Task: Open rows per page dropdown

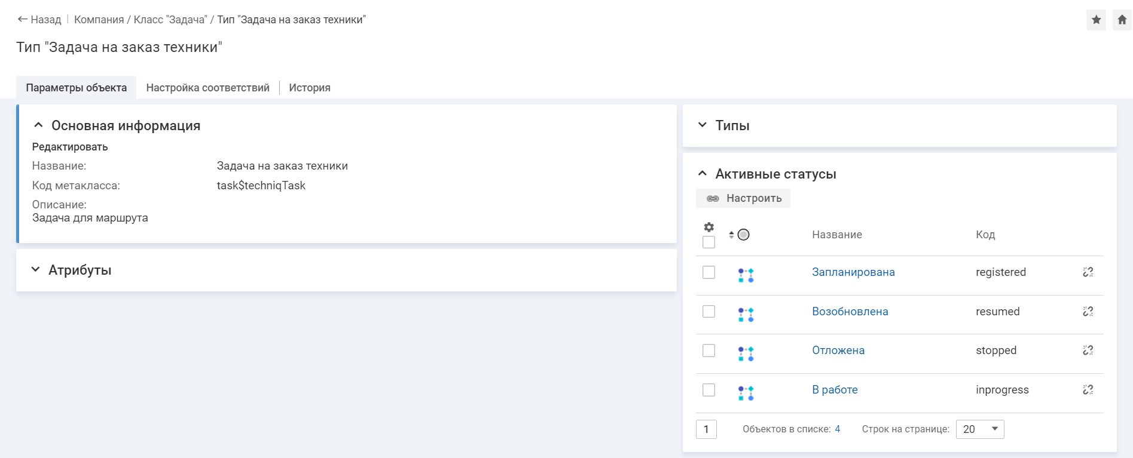Action: [980, 429]
